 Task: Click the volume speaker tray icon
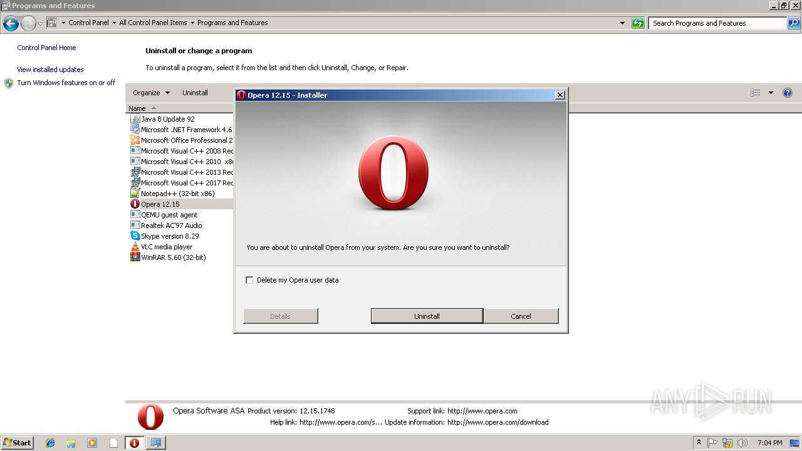tap(742, 443)
